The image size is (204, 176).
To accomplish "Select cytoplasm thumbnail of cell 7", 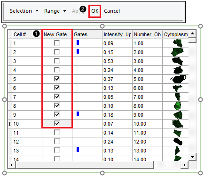I will click(178, 97).
